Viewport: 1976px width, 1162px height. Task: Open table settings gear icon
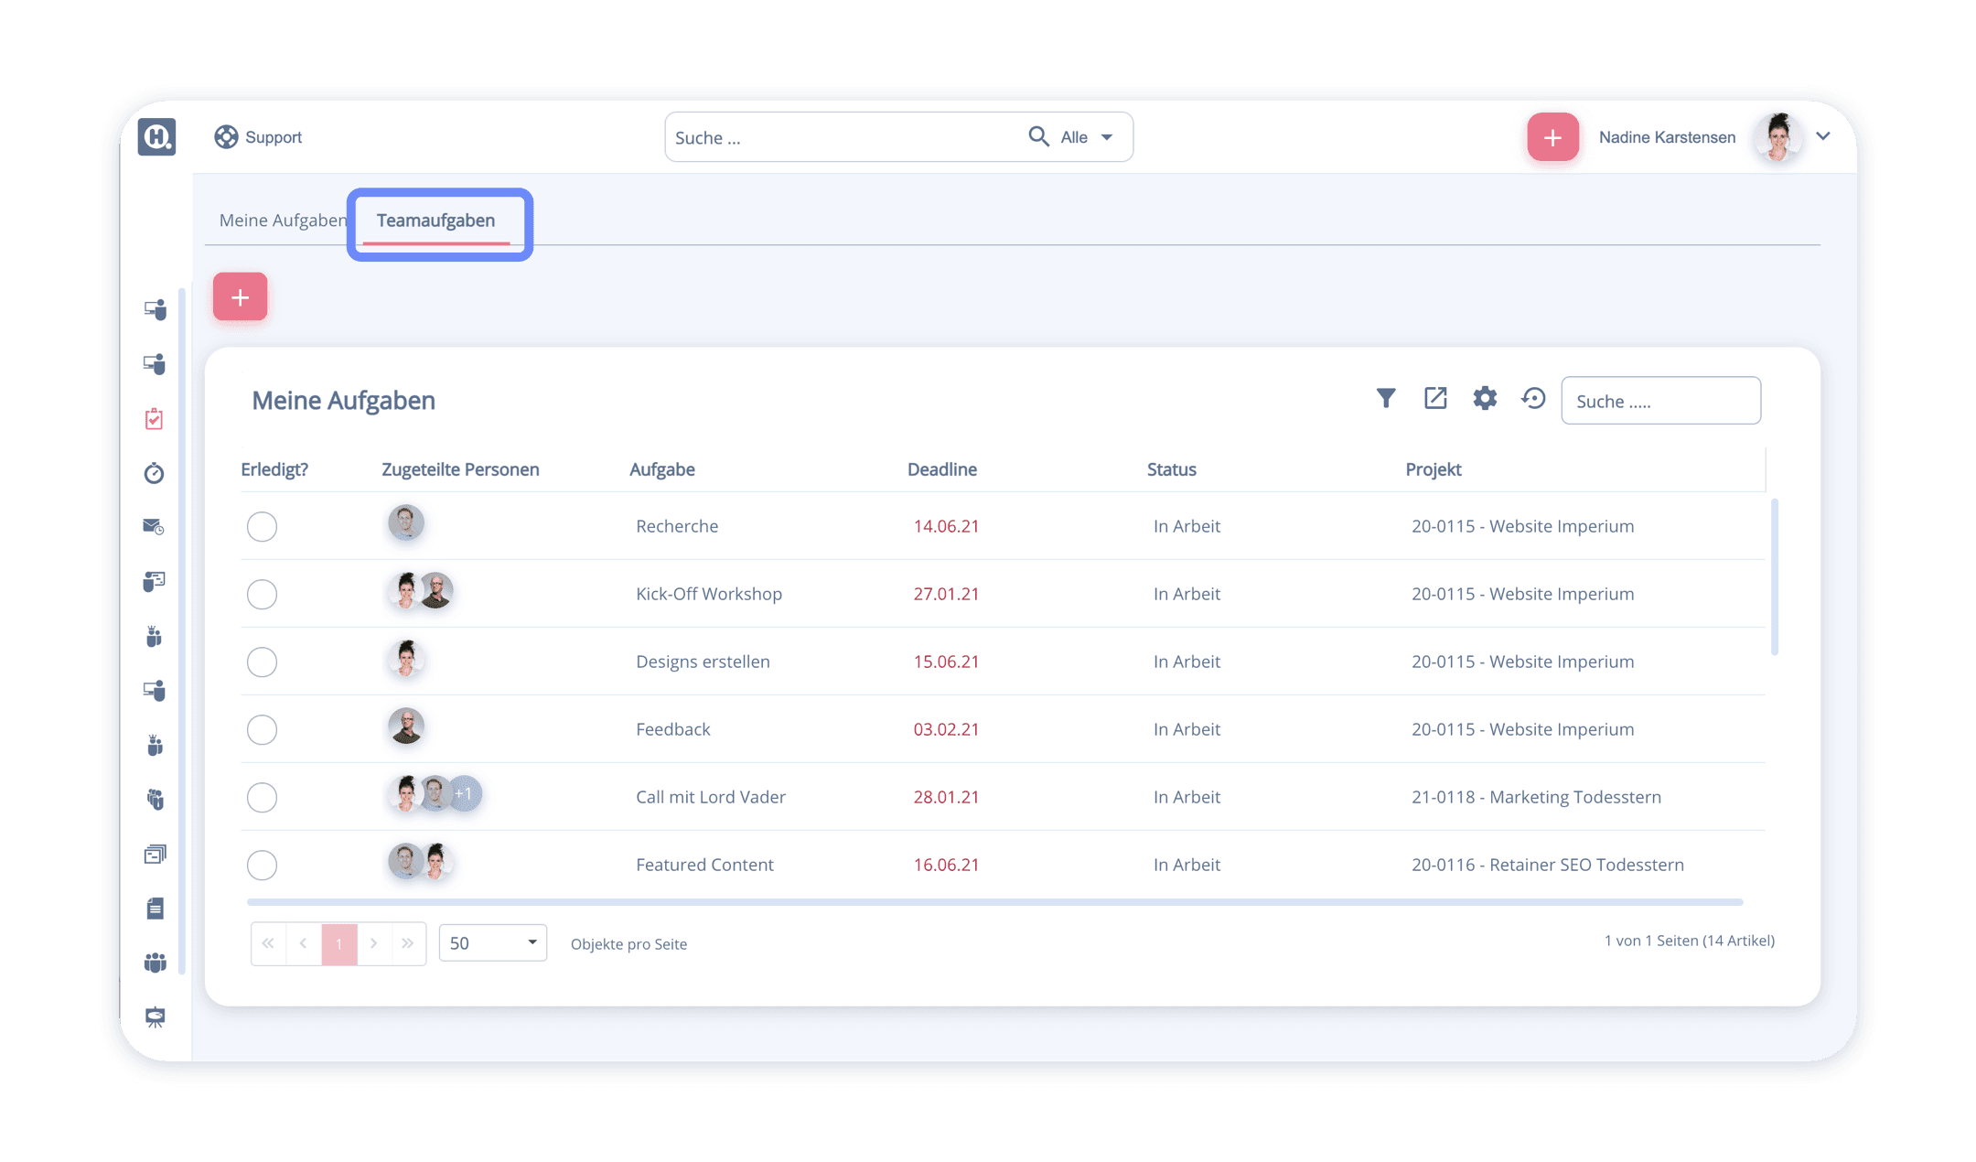(x=1485, y=398)
